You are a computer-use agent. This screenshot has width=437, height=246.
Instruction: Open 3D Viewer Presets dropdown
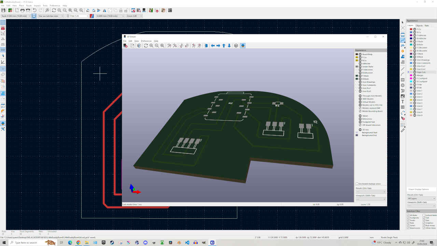[x=371, y=192]
